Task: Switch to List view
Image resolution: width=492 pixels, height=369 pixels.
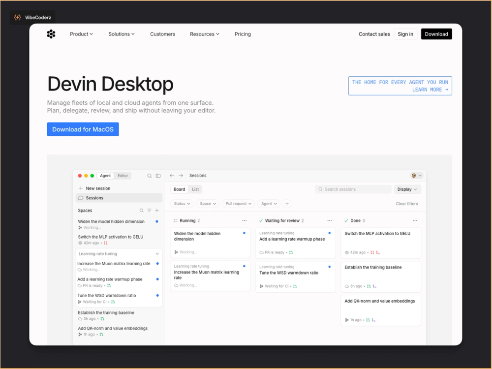Action: (195, 189)
